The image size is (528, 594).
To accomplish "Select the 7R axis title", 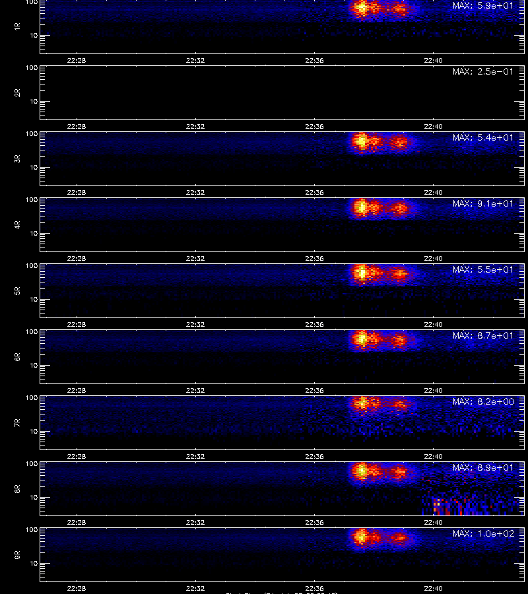I will pos(17,423).
